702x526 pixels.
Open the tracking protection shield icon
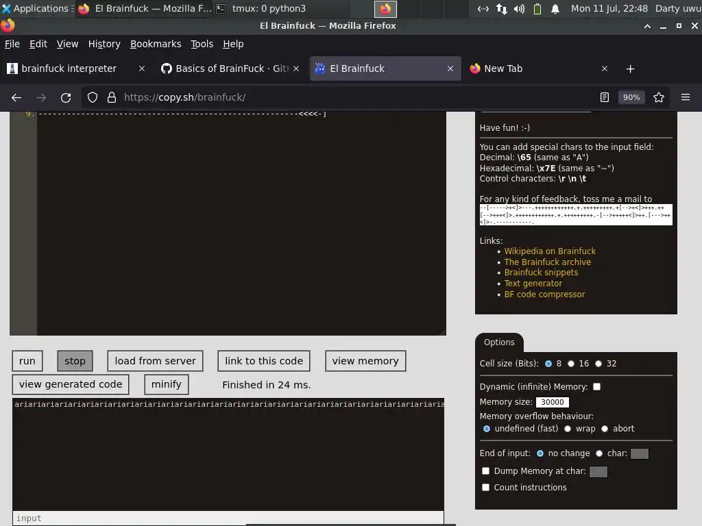93,97
